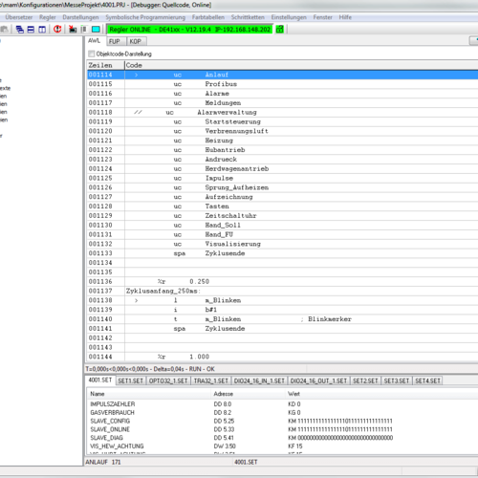Image resolution: width=478 pixels, height=478 pixels.
Task: Switch to the FUP view tab
Action: click(115, 41)
